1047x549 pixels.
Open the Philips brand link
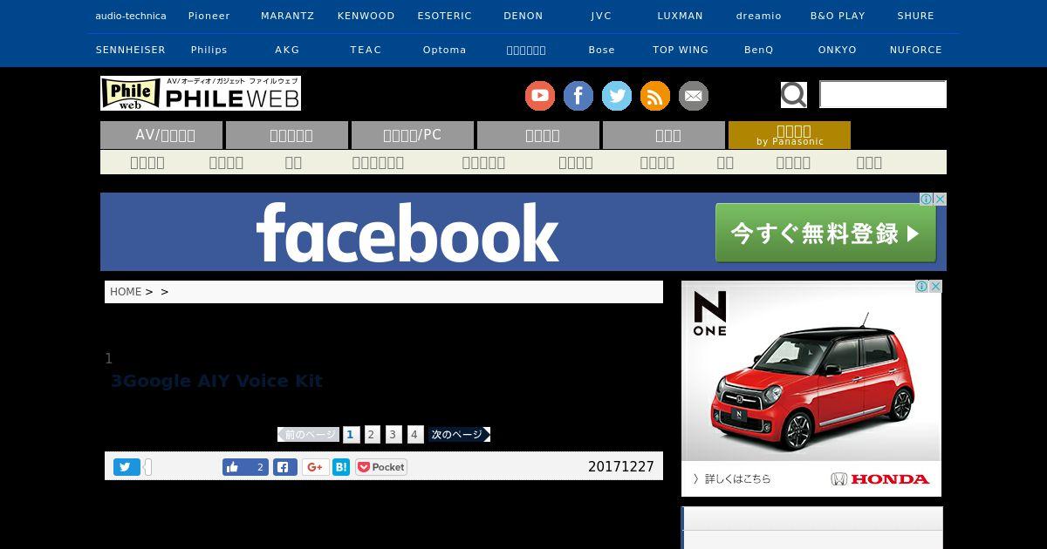[209, 50]
